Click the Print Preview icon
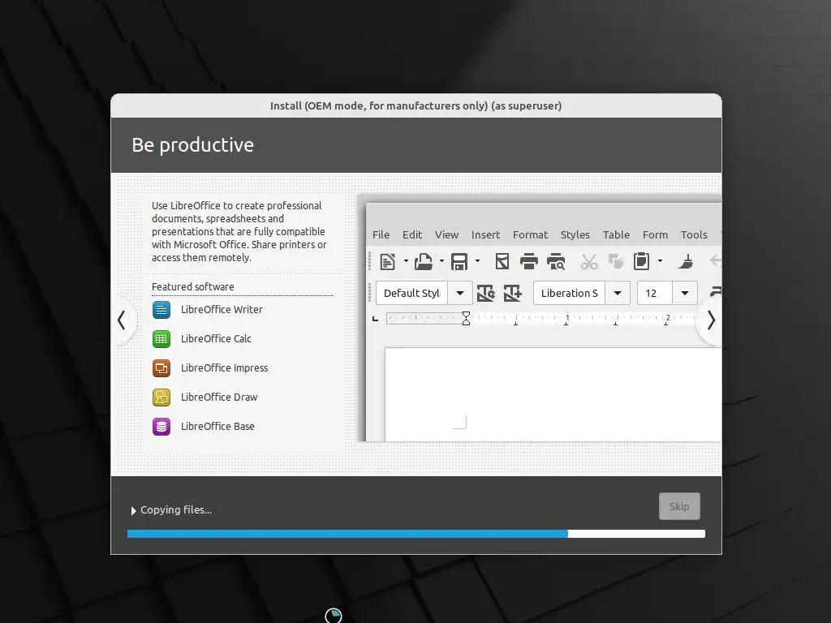The image size is (831, 623). (x=556, y=261)
